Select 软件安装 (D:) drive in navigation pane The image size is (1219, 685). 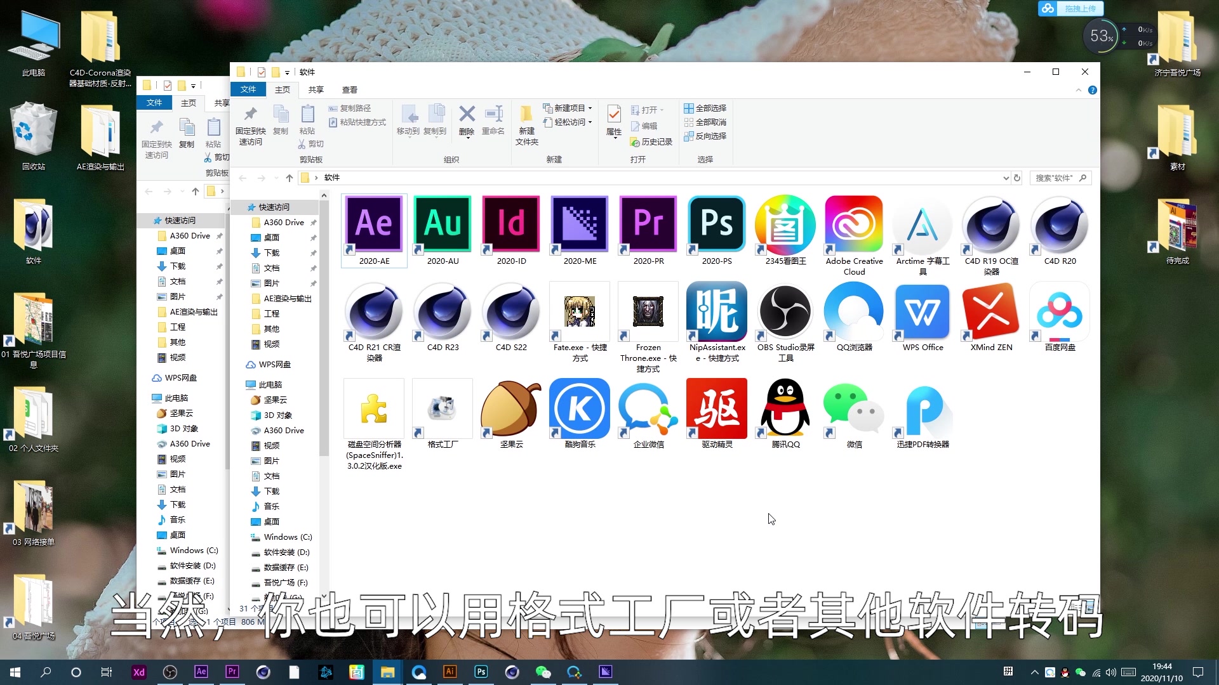pos(286,552)
